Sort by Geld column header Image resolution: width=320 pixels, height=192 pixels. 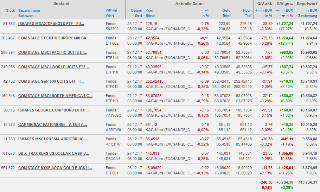tap(226, 11)
